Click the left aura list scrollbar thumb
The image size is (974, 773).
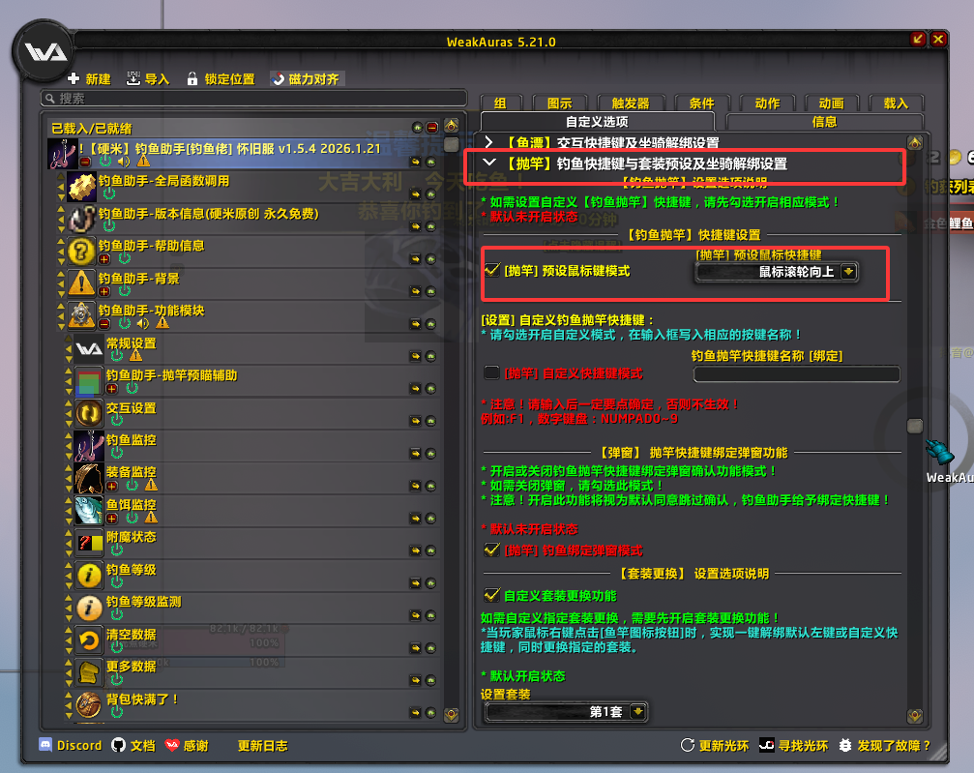452,145
